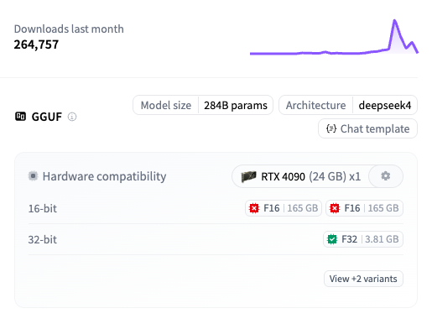This screenshot has width=432, height=324.
Task: Open hardware settings gear icon
Action: coord(386,176)
